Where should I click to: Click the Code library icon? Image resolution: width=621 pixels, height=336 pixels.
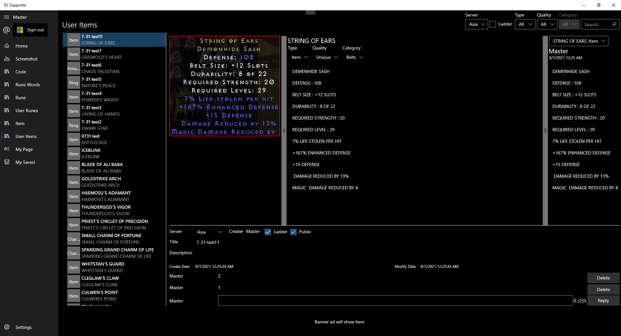coord(7,72)
